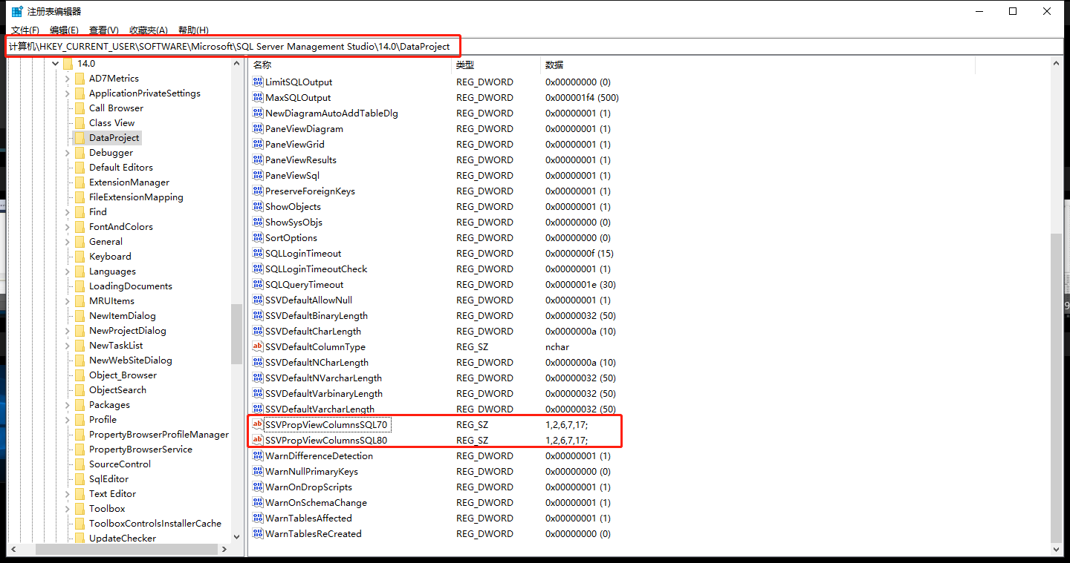Screen dimensions: 1070x563
Task: Click the PreserveForeignKeys value icon
Action: (258, 191)
